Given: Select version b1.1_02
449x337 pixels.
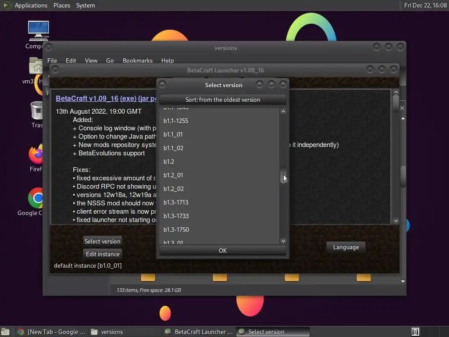Looking at the screenshot, I should pos(219,148).
